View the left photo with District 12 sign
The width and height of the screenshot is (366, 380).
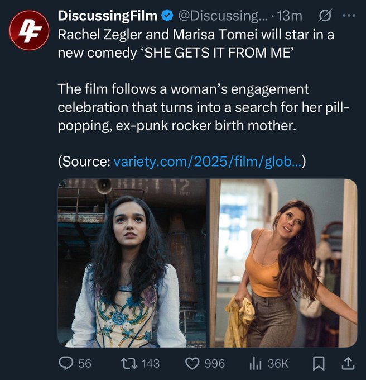[132, 263]
